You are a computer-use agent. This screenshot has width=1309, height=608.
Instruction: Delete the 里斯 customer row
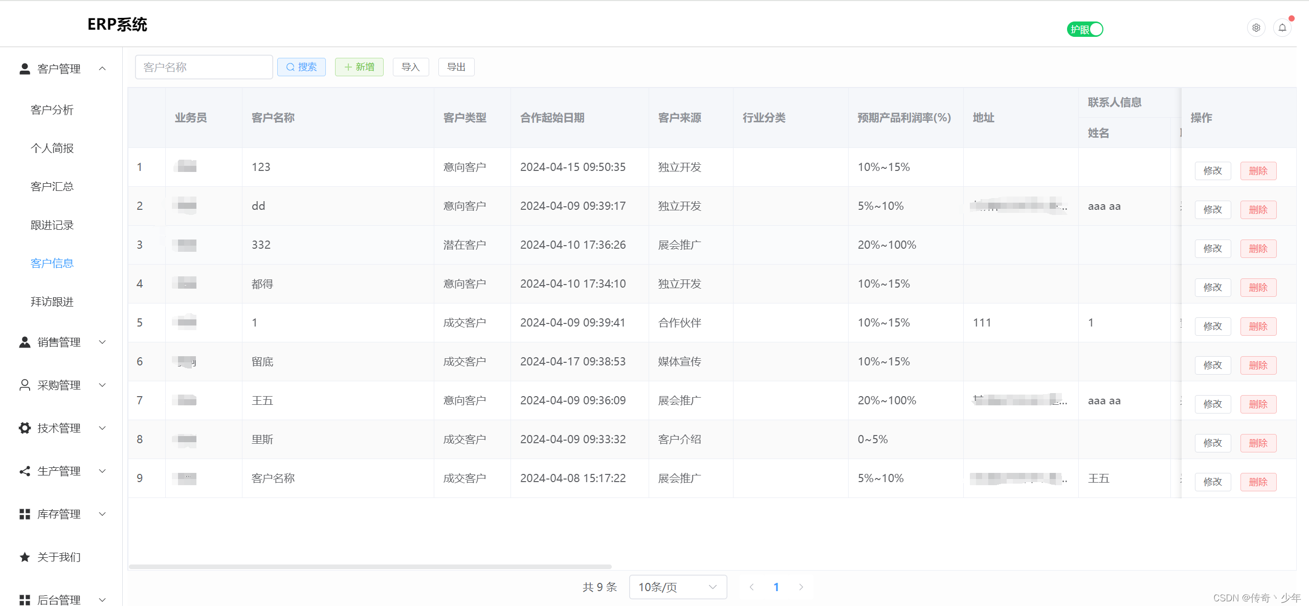point(1258,443)
